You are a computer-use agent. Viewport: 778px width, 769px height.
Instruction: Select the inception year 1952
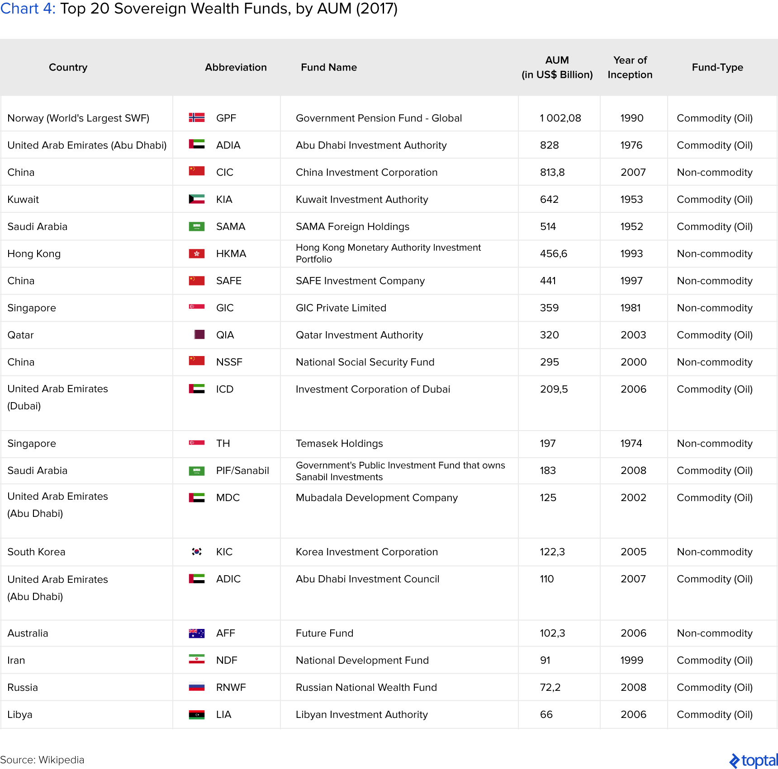[631, 226]
